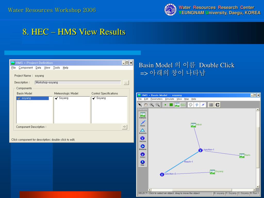The width and height of the screenshot is (264, 198).
Task: Open View menu in Project Definition window
Action: [47, 68]
